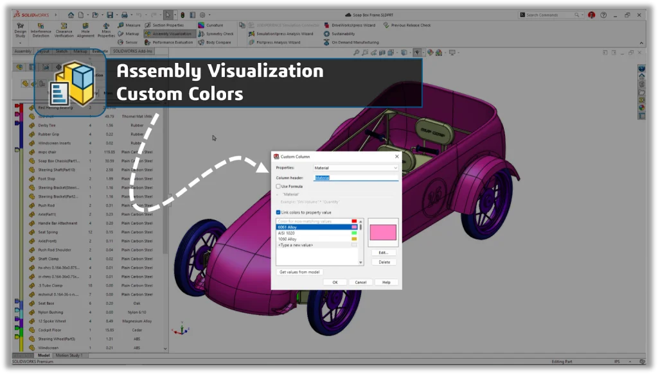Click the Hole Alignment icon
658x374 pixels.
coord(85,30)
